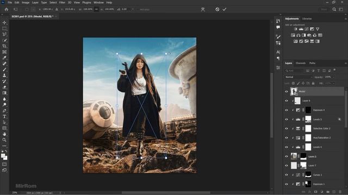Open the Layers panel options menu
This screenshot has height=195, width=348.
pyautogui.click(x=346, y=63)
